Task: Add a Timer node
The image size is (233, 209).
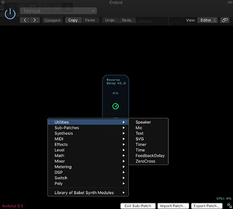Action: [148, 144]
